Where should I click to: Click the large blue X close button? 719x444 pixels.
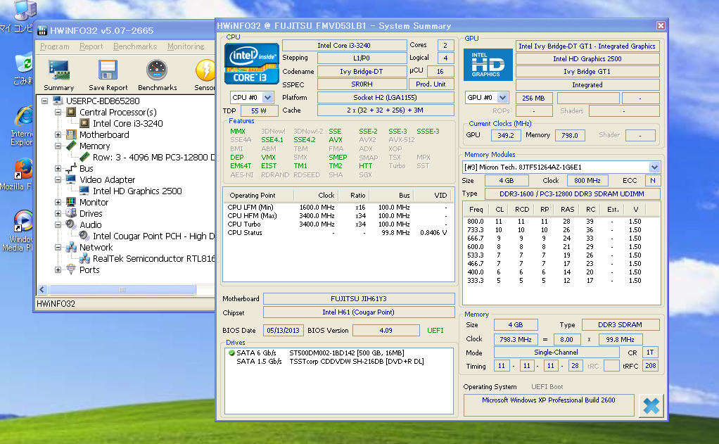point(651,405)
